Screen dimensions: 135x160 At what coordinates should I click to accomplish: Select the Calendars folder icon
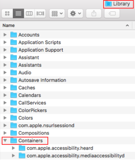[x=14, y=95]
